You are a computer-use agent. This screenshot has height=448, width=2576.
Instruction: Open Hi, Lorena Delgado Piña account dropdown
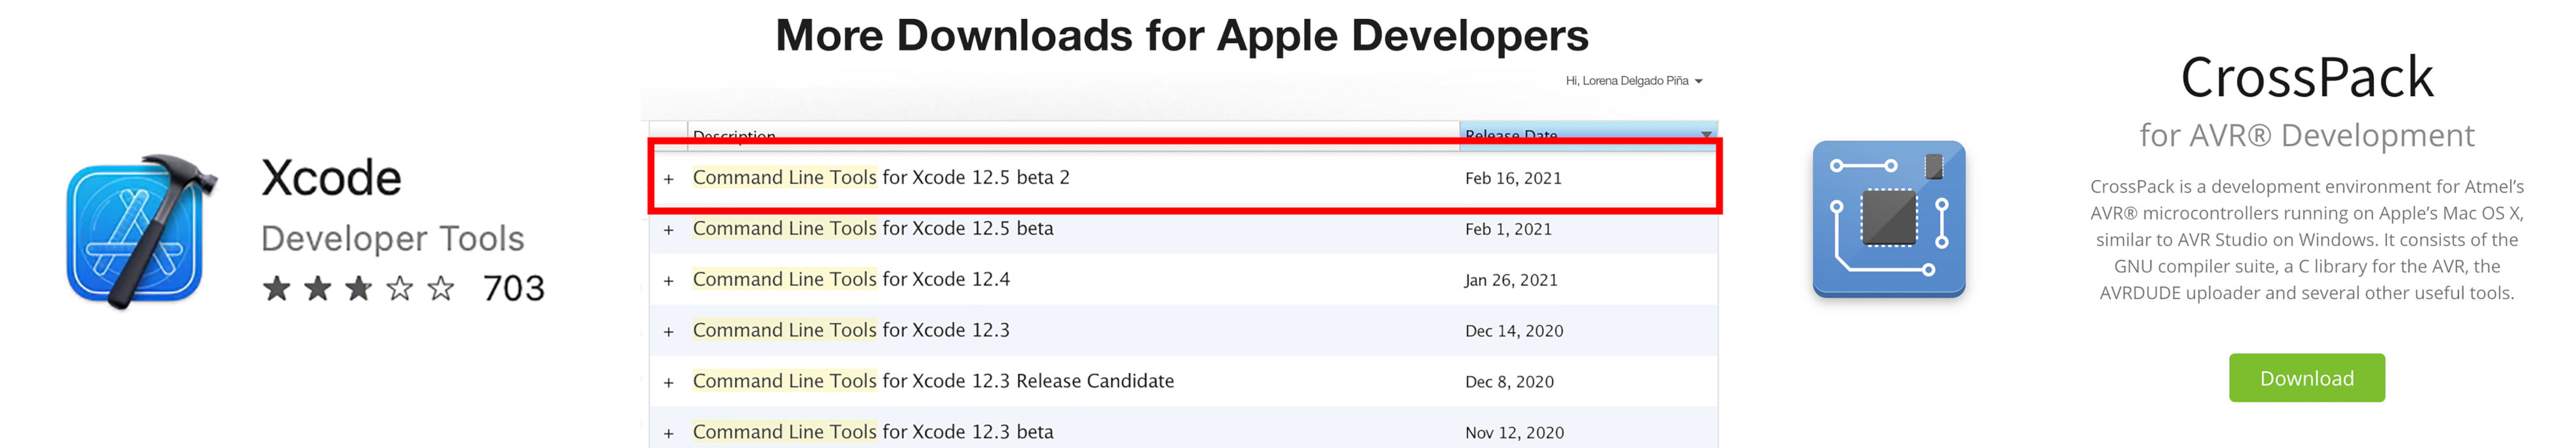pyautogui.click(x=1634, y=81)
